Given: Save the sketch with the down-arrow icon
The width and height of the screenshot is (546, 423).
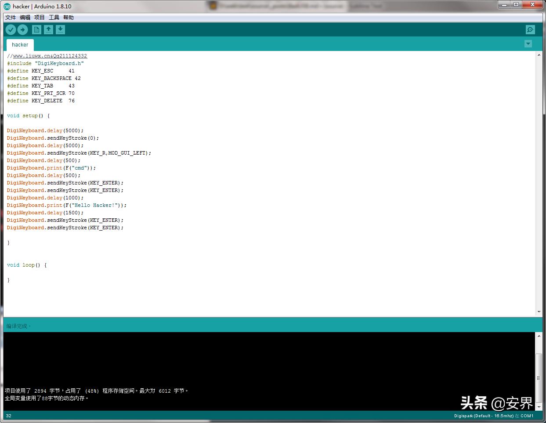Looking at the screenshot, I should [x=61, y=29].
